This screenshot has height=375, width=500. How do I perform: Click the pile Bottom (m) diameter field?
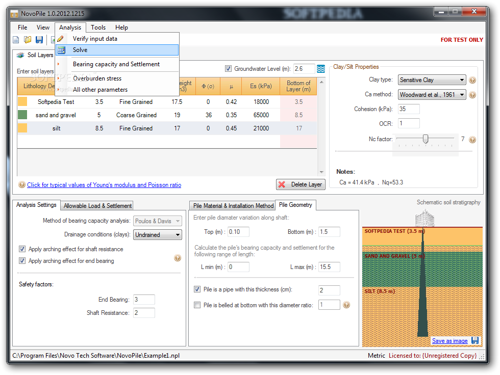[330, 232]
